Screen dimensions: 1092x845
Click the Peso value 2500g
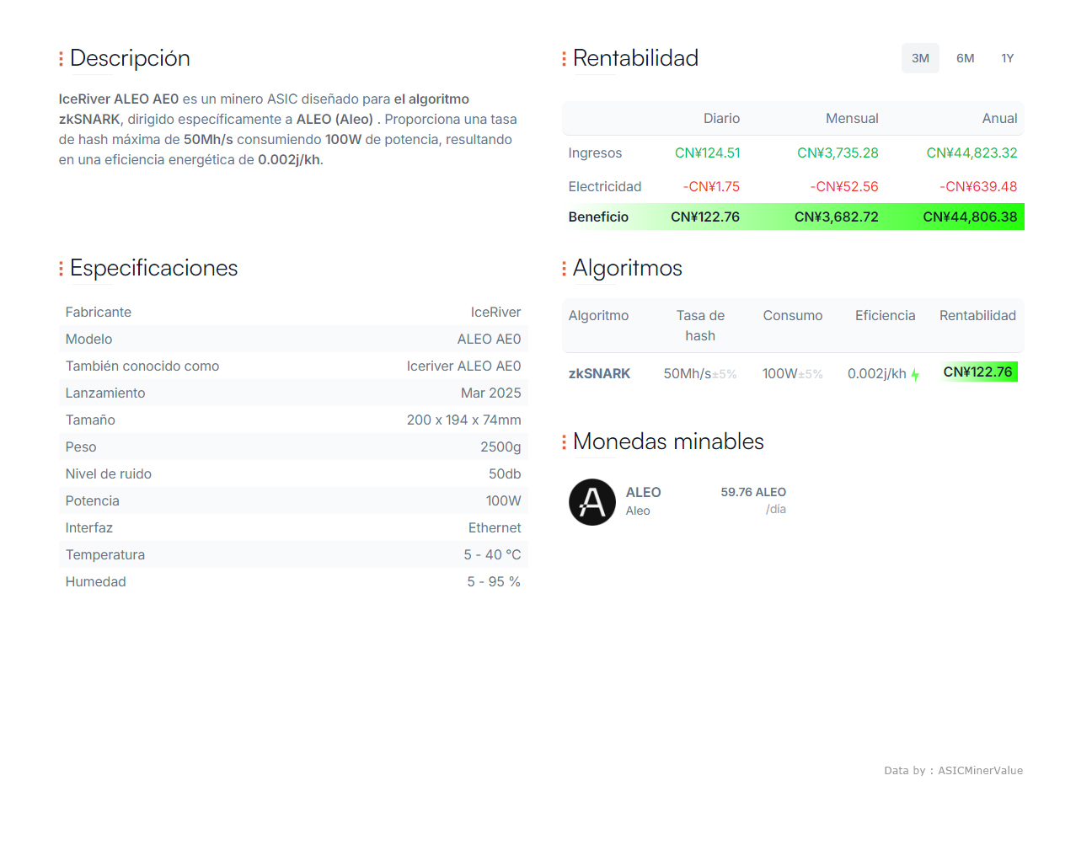click(500, 447)
